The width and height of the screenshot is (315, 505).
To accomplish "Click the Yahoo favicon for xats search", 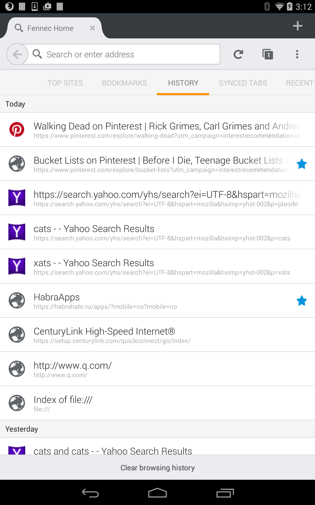I will [17, 266].
